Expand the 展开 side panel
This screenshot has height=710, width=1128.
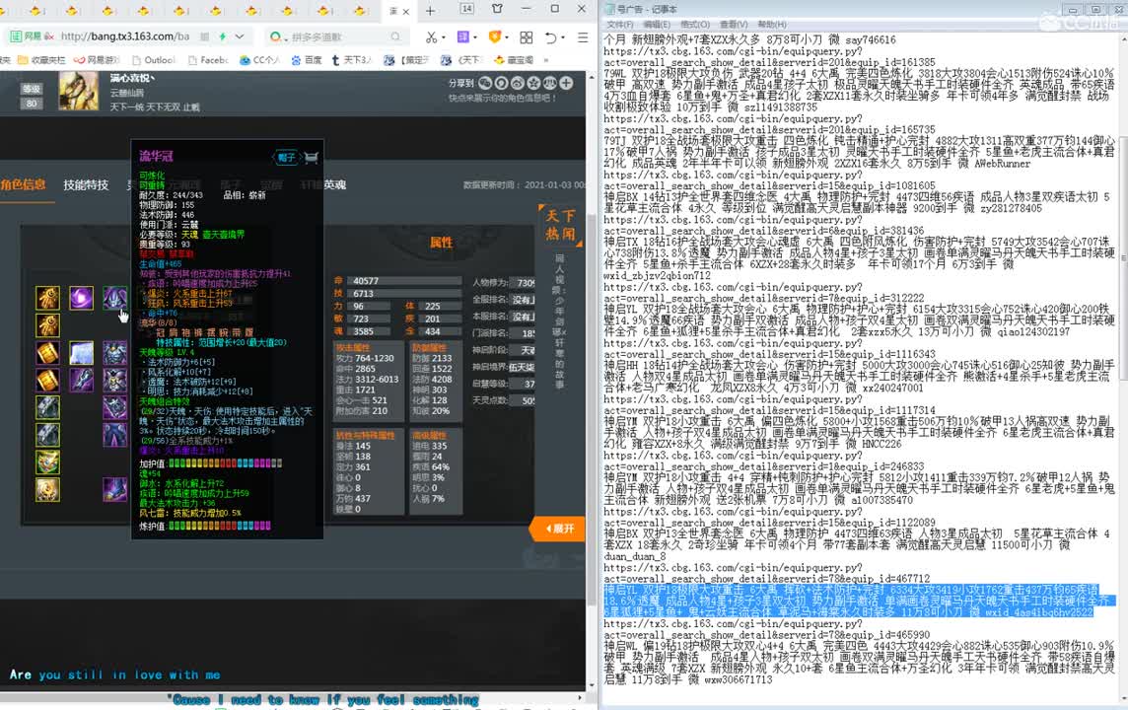point(558,529)
